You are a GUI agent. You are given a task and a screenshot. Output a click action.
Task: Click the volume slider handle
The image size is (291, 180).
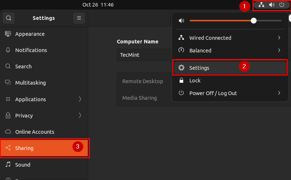tap(254, 21)
